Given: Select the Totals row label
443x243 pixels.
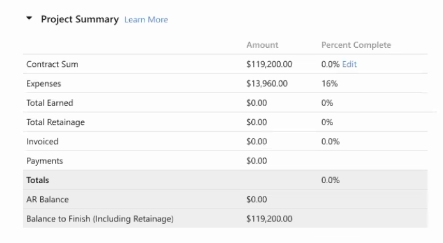Looking at the screenshot, I should click(38, 180).
